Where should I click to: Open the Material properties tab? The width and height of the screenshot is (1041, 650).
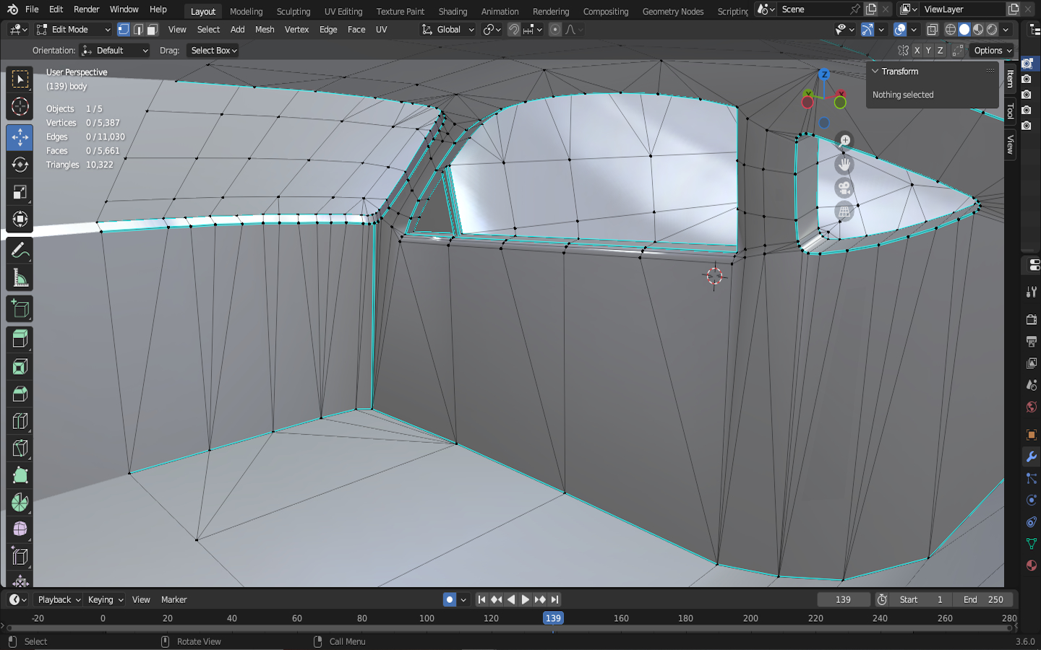1032,565
